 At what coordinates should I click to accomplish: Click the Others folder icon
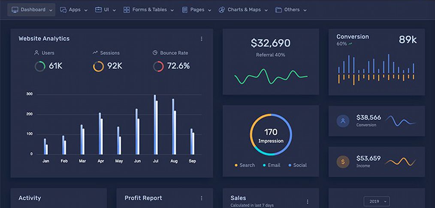(x=278, y=10)
